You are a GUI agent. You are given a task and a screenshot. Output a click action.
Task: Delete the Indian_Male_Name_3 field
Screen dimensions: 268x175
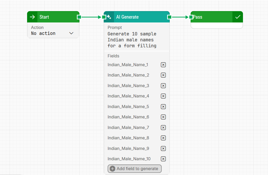point(163,86)
